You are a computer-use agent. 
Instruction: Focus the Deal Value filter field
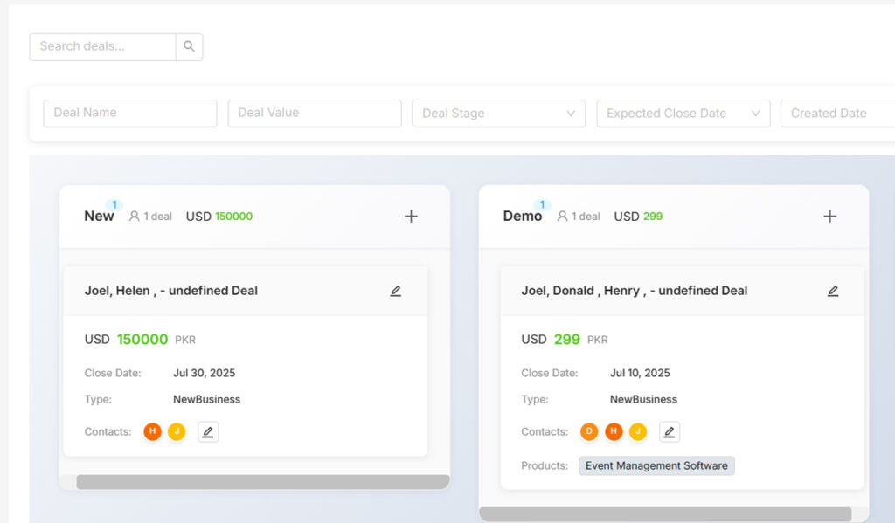(315, 114)
